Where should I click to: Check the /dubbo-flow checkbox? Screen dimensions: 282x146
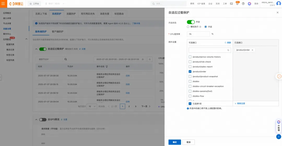[x=190, y=96]
